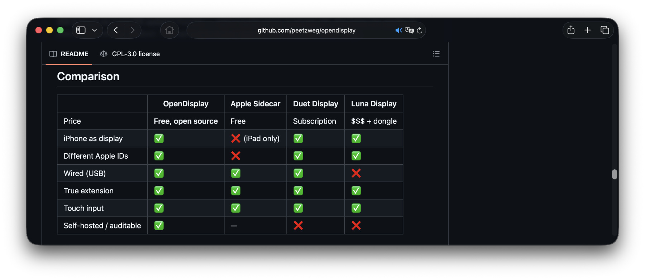The width and height of the screenshot is (645, 280).
Task: Open the Share menu button
Action: click(571, 30)
